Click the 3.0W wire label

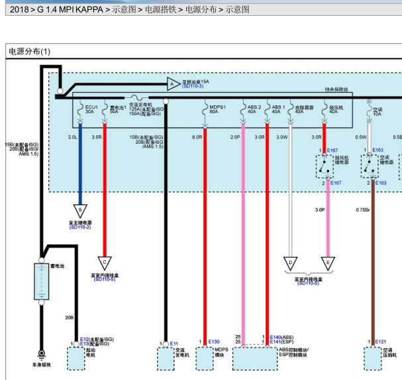click(x=281, y=137)
